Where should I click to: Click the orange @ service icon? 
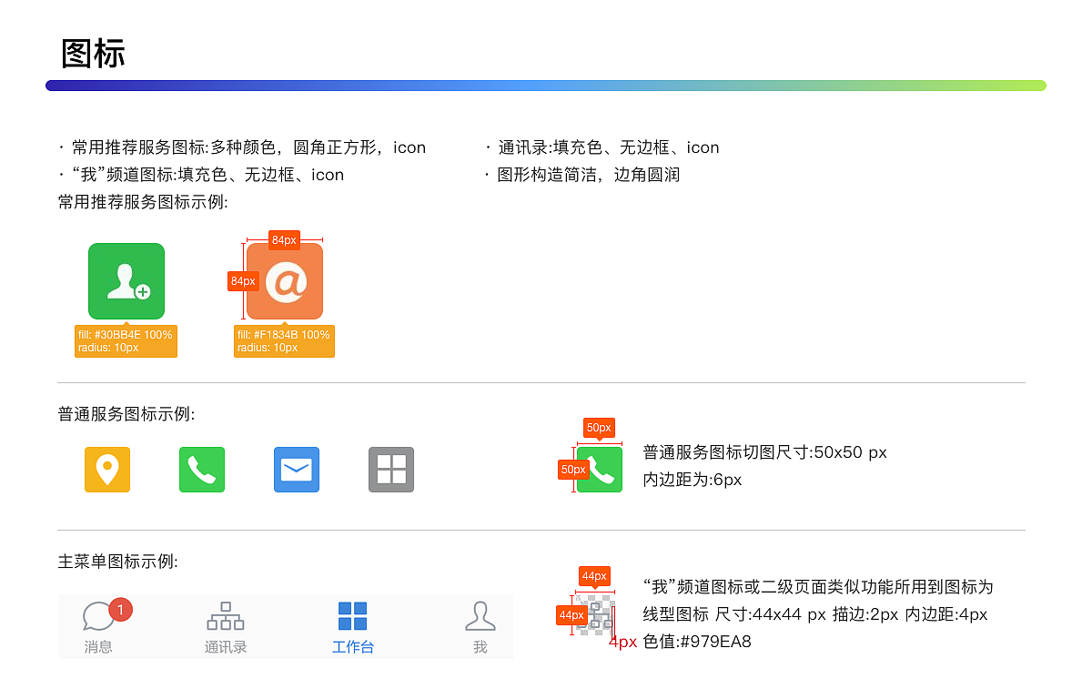283,280
